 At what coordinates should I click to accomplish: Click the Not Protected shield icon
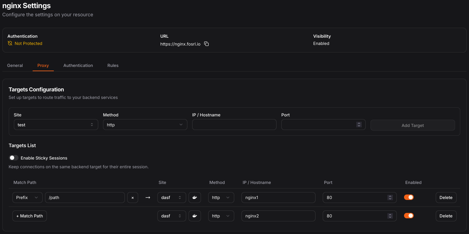click(10, 43)
